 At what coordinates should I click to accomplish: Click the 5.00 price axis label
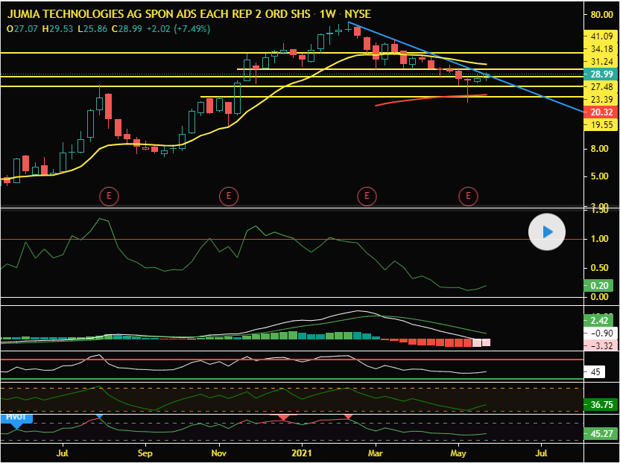coord(599,176)
